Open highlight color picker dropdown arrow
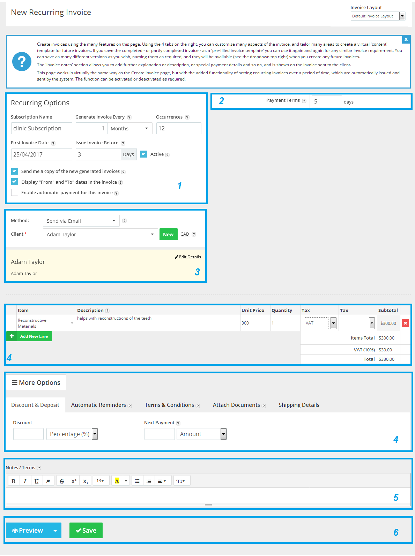415x556 pixels. 126,481
